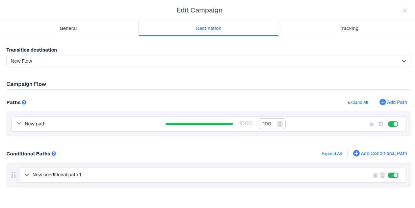The height and width of the screenshot is (208, 415).
Task: Turn off New conditional path 1 toggle
Action: [x=393, y=175]
